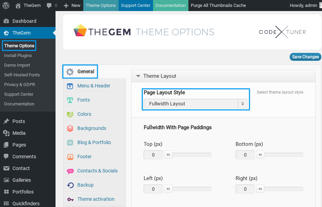Open Purge All Thumbnails Cache link
322x207 pixels.
[218, 6]
